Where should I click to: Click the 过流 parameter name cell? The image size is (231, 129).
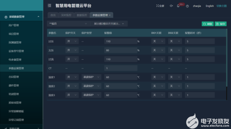(x=51, y=59)
